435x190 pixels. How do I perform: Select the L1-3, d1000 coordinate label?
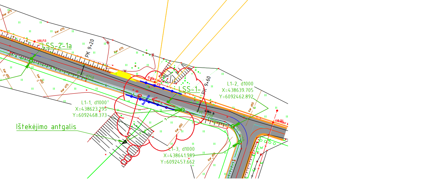(x=181, y=149)
